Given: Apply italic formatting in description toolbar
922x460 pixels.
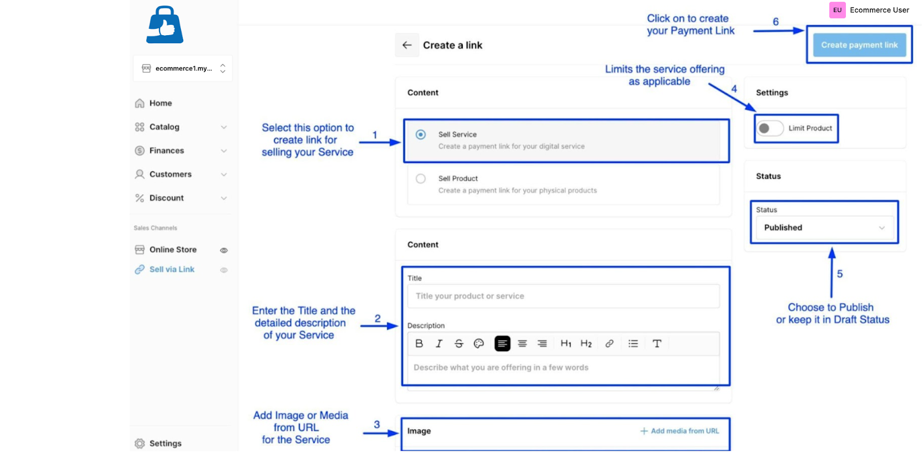Looking at the screenshot, I should pos(439,344).
